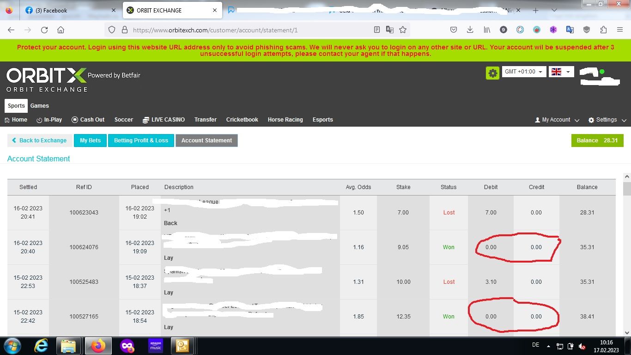The image size is (631, 355).
Task: Click Back to Exchange button
Action: pos(39,141)
